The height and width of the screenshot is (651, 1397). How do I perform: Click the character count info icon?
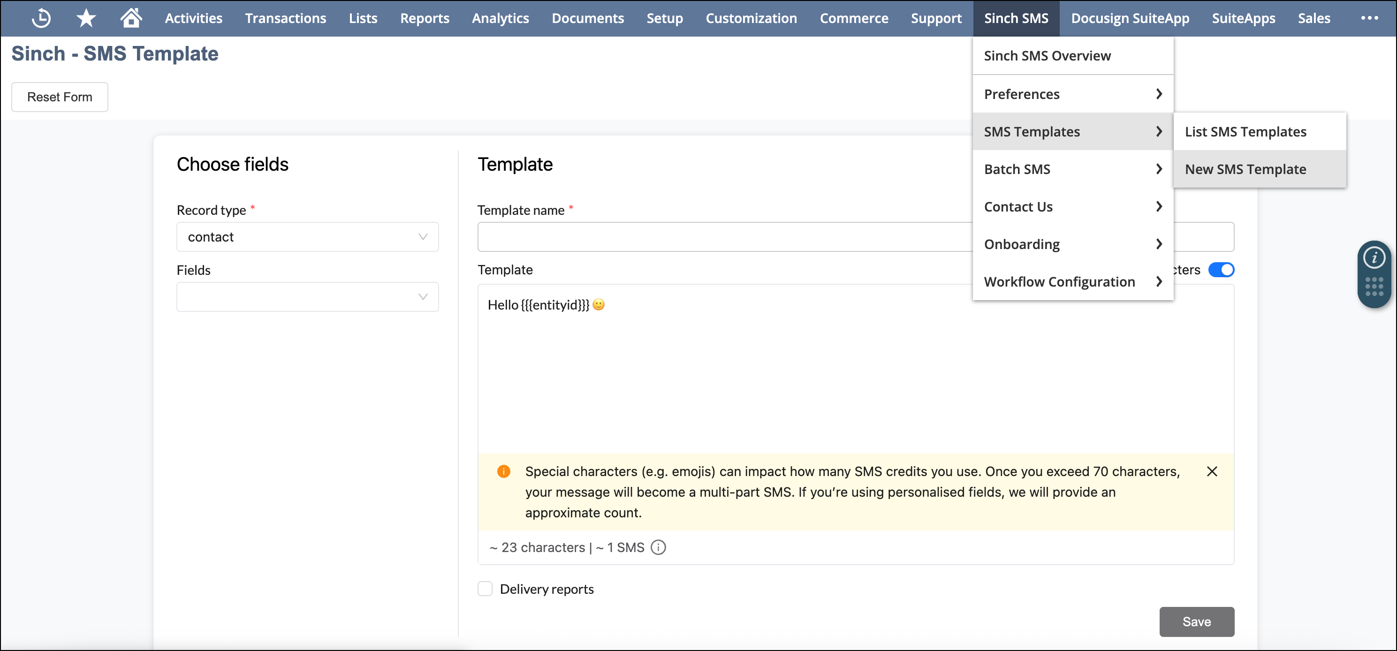(x=658, y=547)
